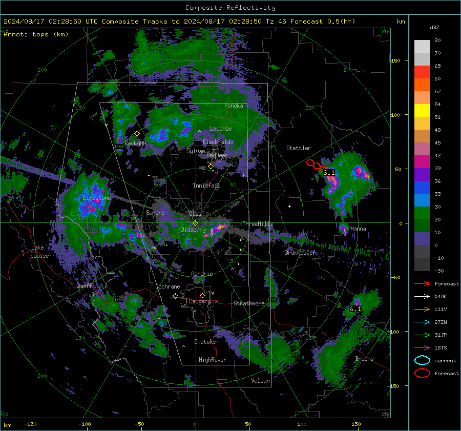Click the 6.1 storm top label north of Brooks
The image size is (461, 431).
click(x=355, y=309)
